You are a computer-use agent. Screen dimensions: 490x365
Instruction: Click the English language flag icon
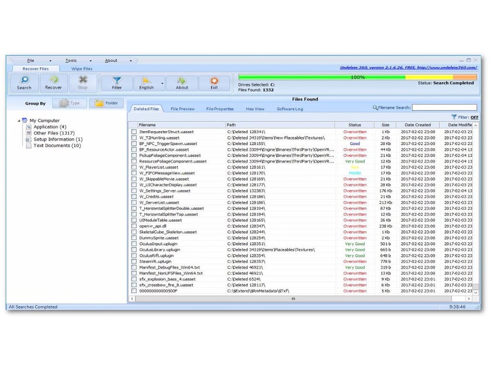146,81
